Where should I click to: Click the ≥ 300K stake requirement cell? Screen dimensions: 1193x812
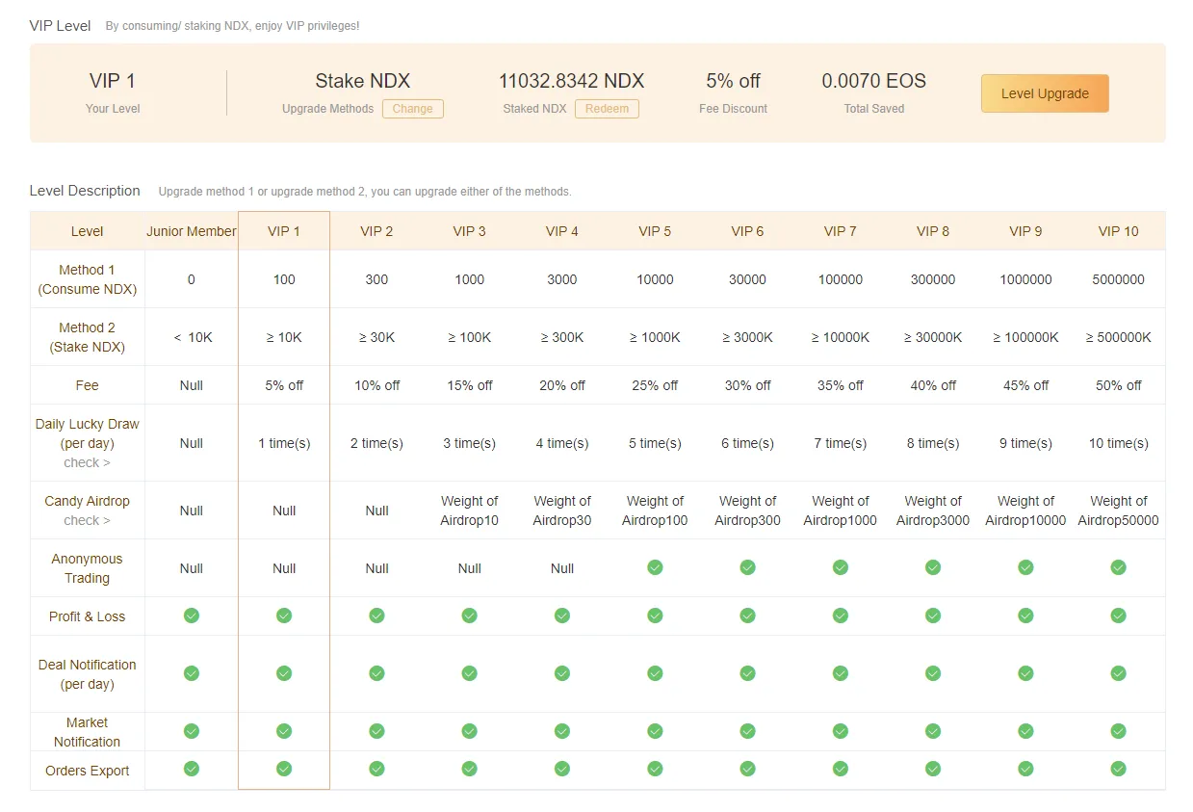(562, 337)
